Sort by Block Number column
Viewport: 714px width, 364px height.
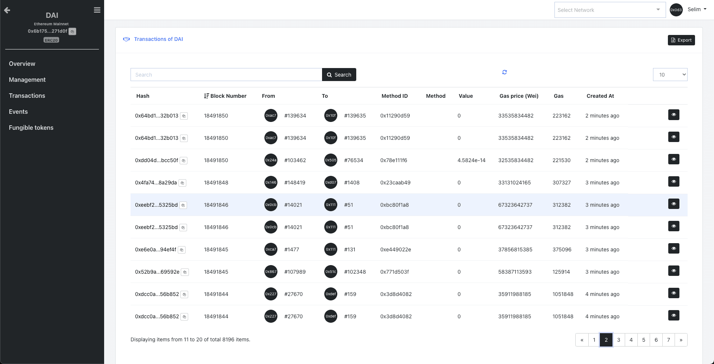pos(225,96)
